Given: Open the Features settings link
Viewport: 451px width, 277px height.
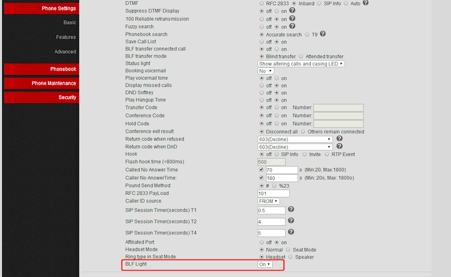Looking at the screenshot, I should click(66, 37).
